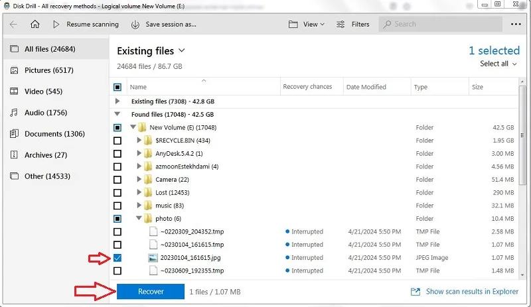Click the music folder icon
The image size is (531, 307).
tap(148, 206)
